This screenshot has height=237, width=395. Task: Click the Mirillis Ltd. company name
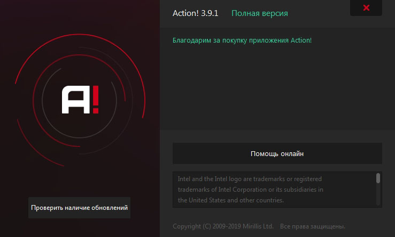tap(259, 226)
